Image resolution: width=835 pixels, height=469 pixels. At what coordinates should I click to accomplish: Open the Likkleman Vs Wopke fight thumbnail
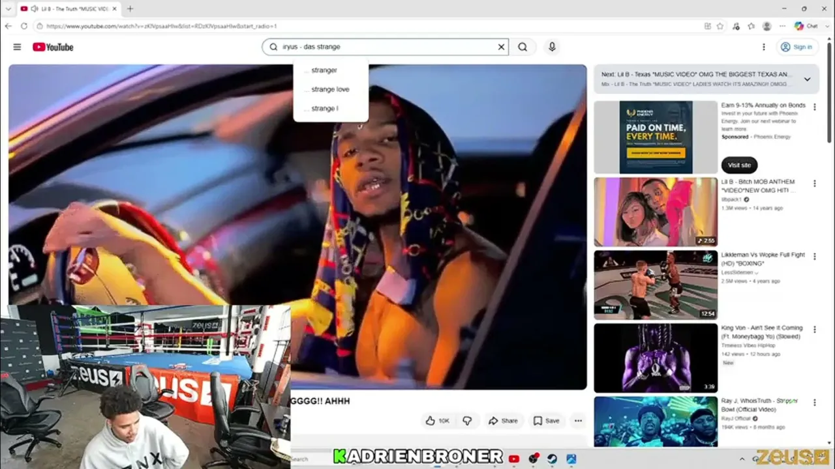(x=656, y=285)
